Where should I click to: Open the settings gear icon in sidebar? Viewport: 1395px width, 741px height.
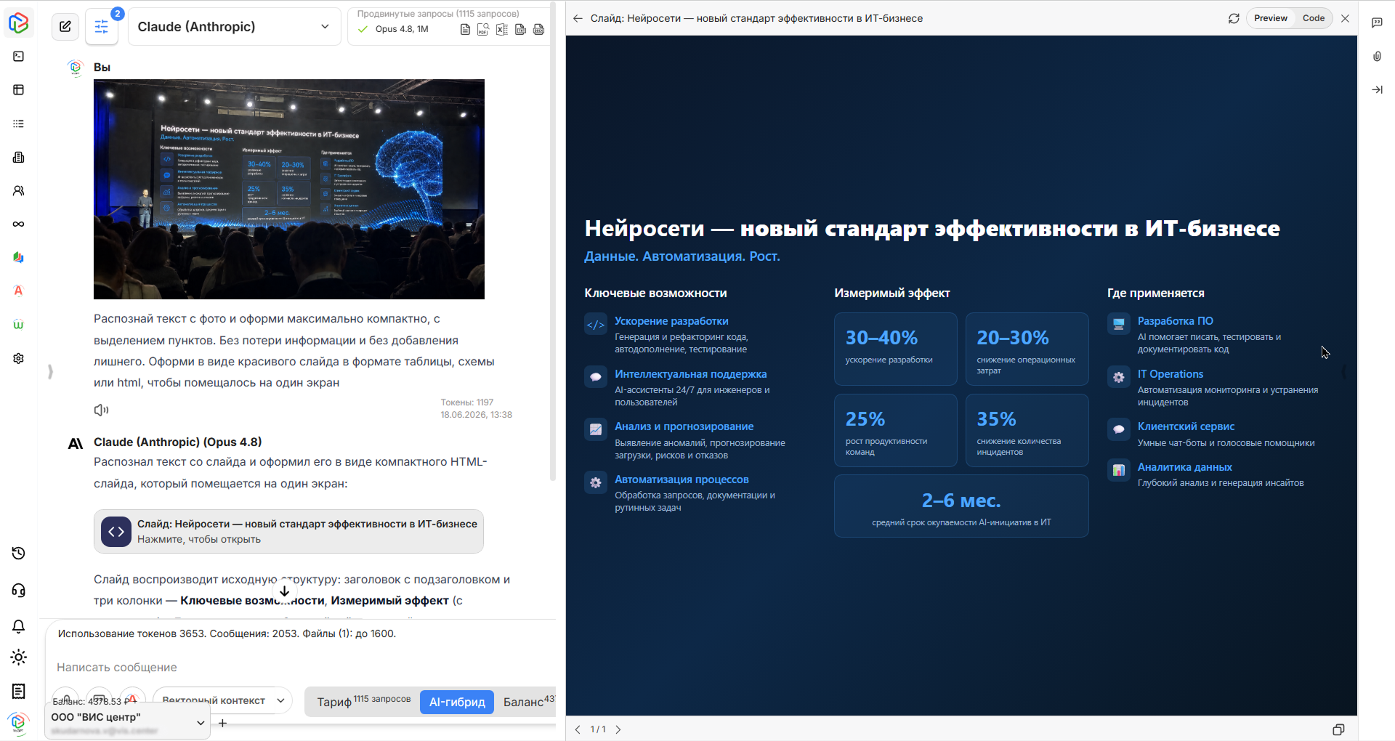[x=19, y=358]
